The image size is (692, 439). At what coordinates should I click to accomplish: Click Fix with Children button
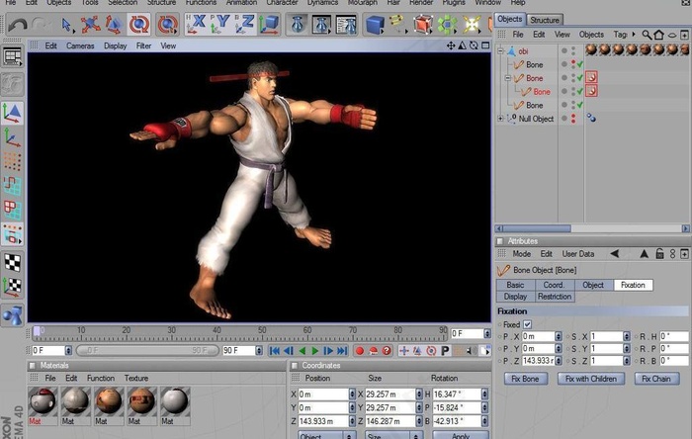[591, 379]
